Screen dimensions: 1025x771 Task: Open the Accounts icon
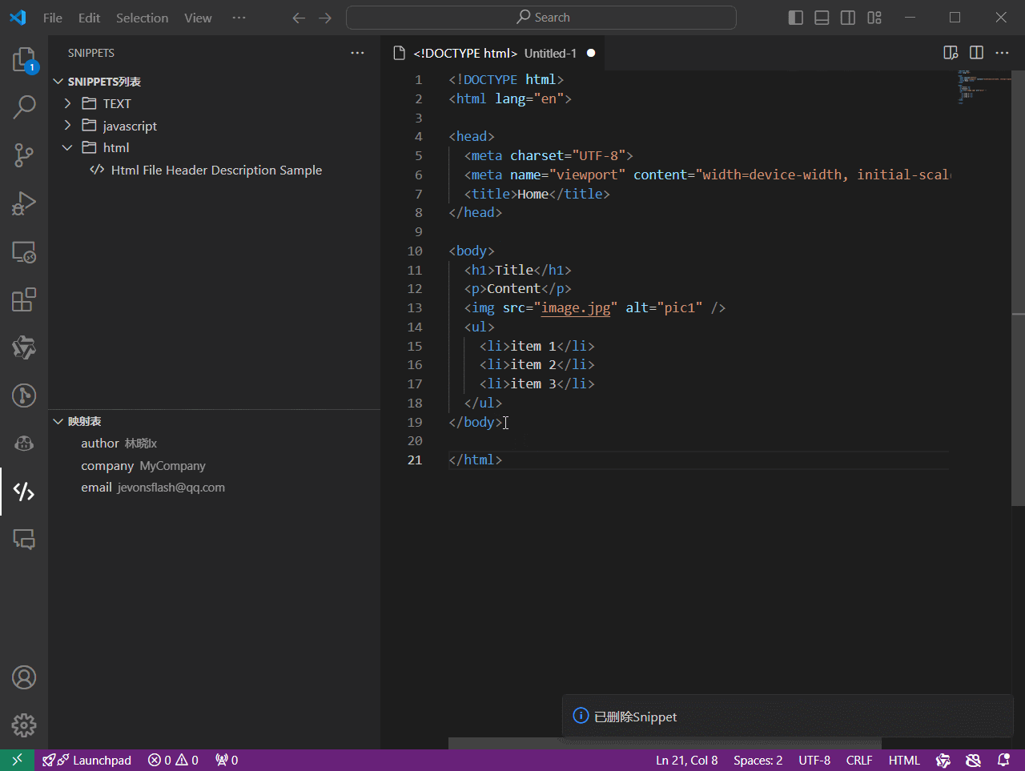coord(24,677)
